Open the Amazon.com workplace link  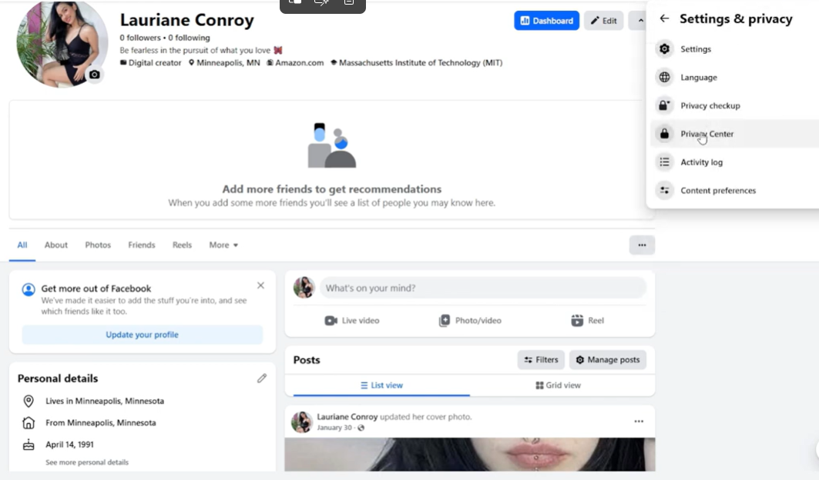point(299,62)
